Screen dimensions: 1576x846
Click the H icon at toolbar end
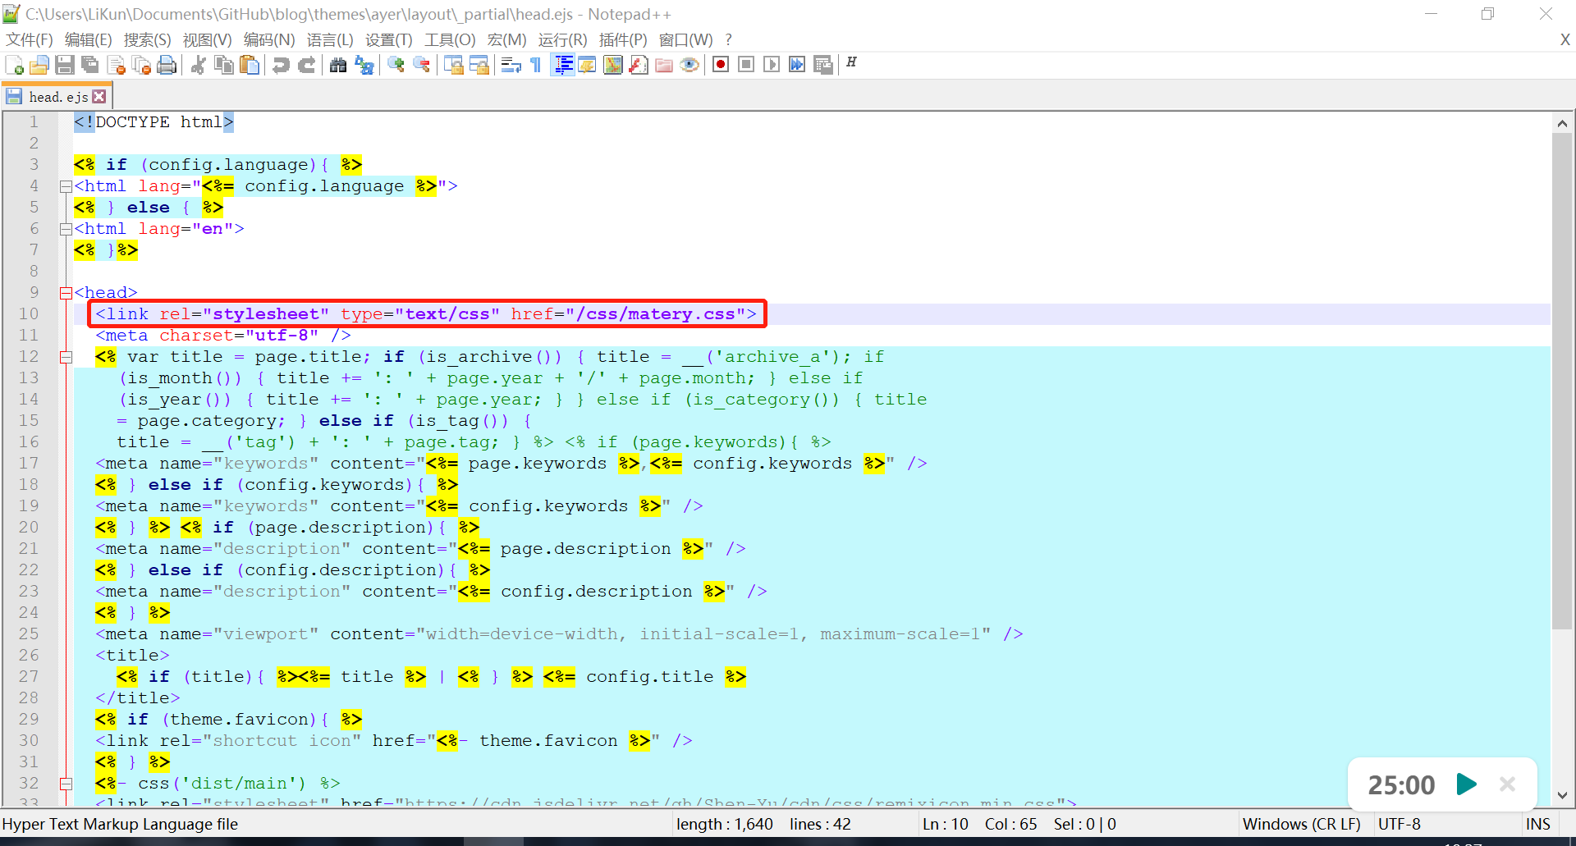(x=851, y=62)
